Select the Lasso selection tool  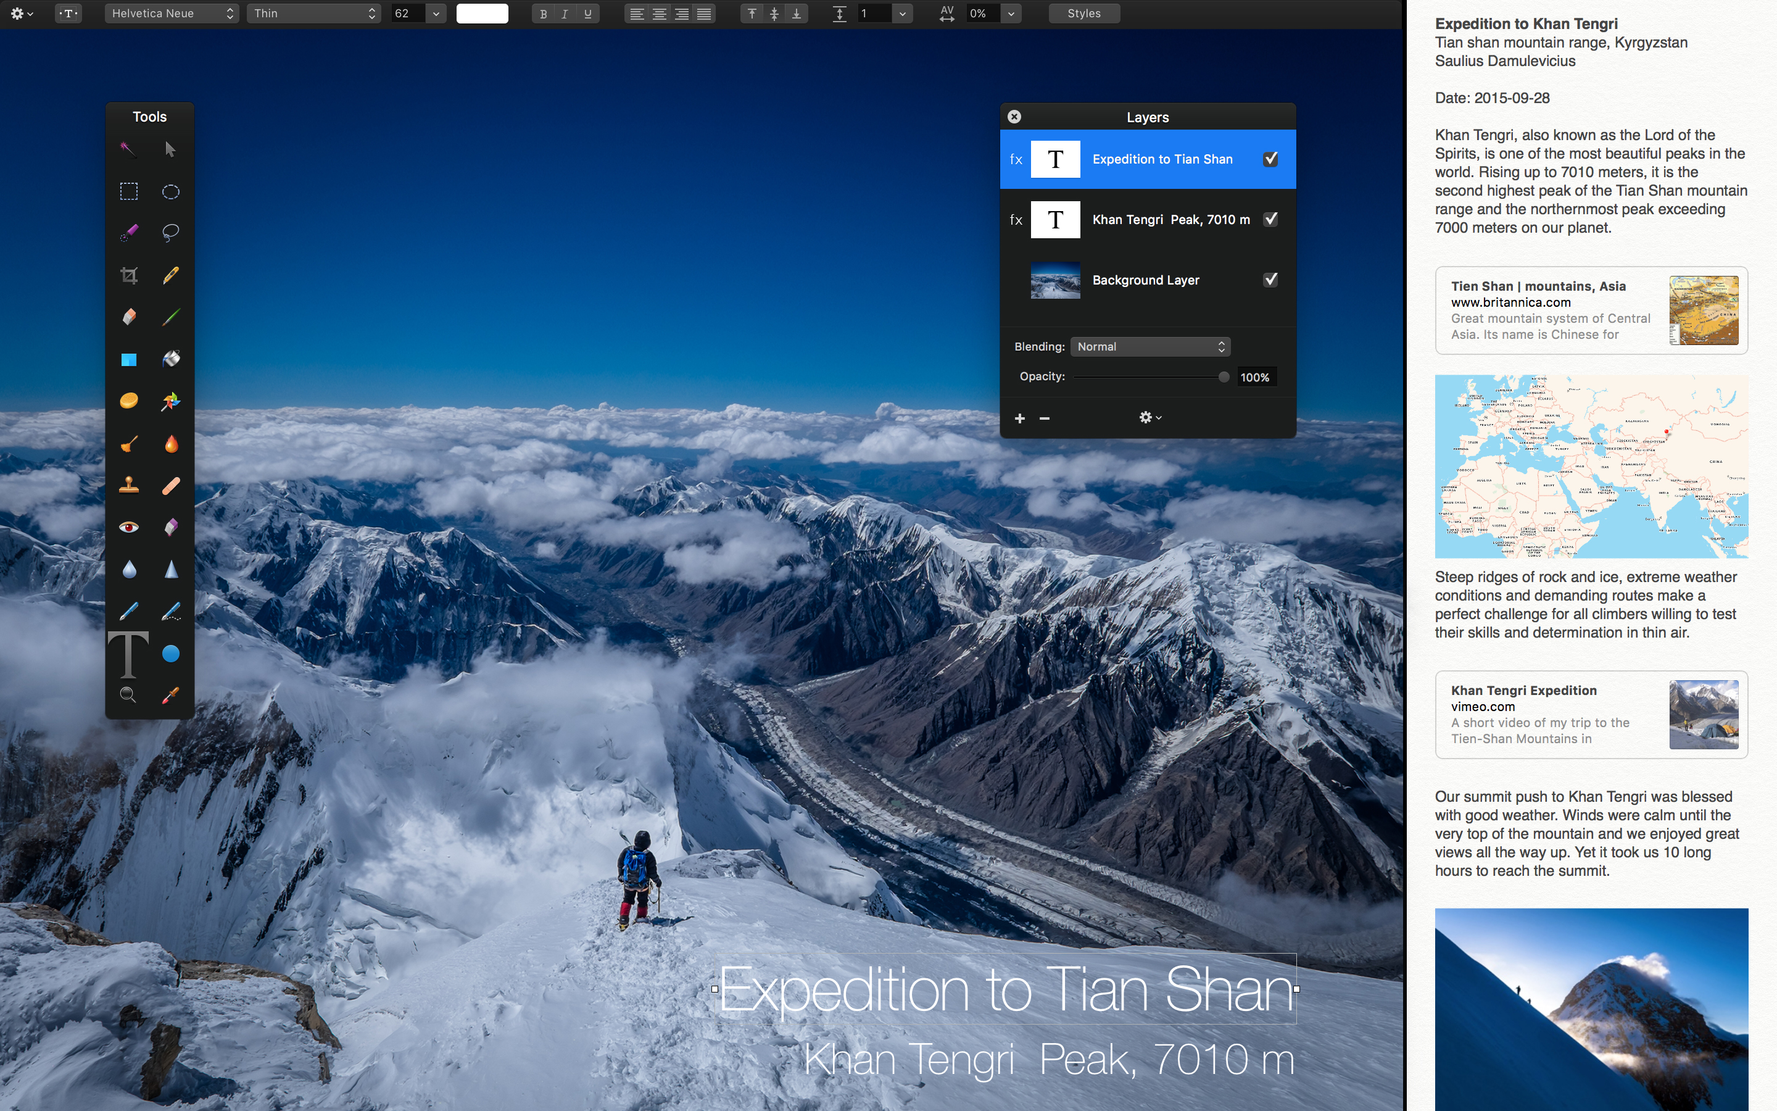tap(170, 233)
